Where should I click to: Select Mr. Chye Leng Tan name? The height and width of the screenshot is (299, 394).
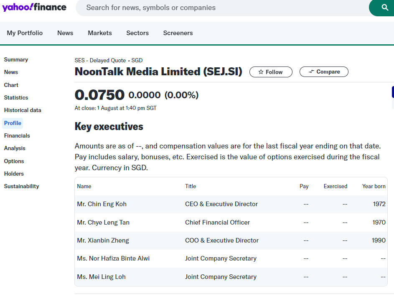[103, 222]
